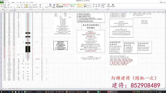This screenshot has width=166, height=93.
Task: Open the font name dropdown
Action: (x=17, y=5)
